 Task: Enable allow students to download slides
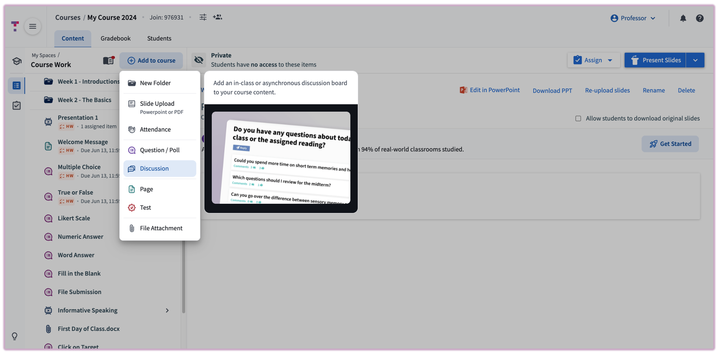578,118
